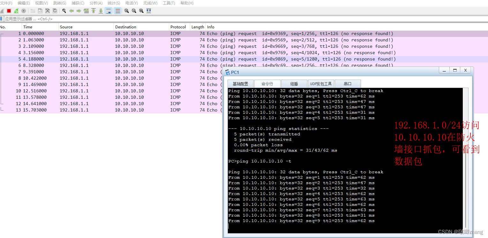Select packet 2 at time 1.063000
This screenshot has width=488, height=238.
tap(244, 40)
